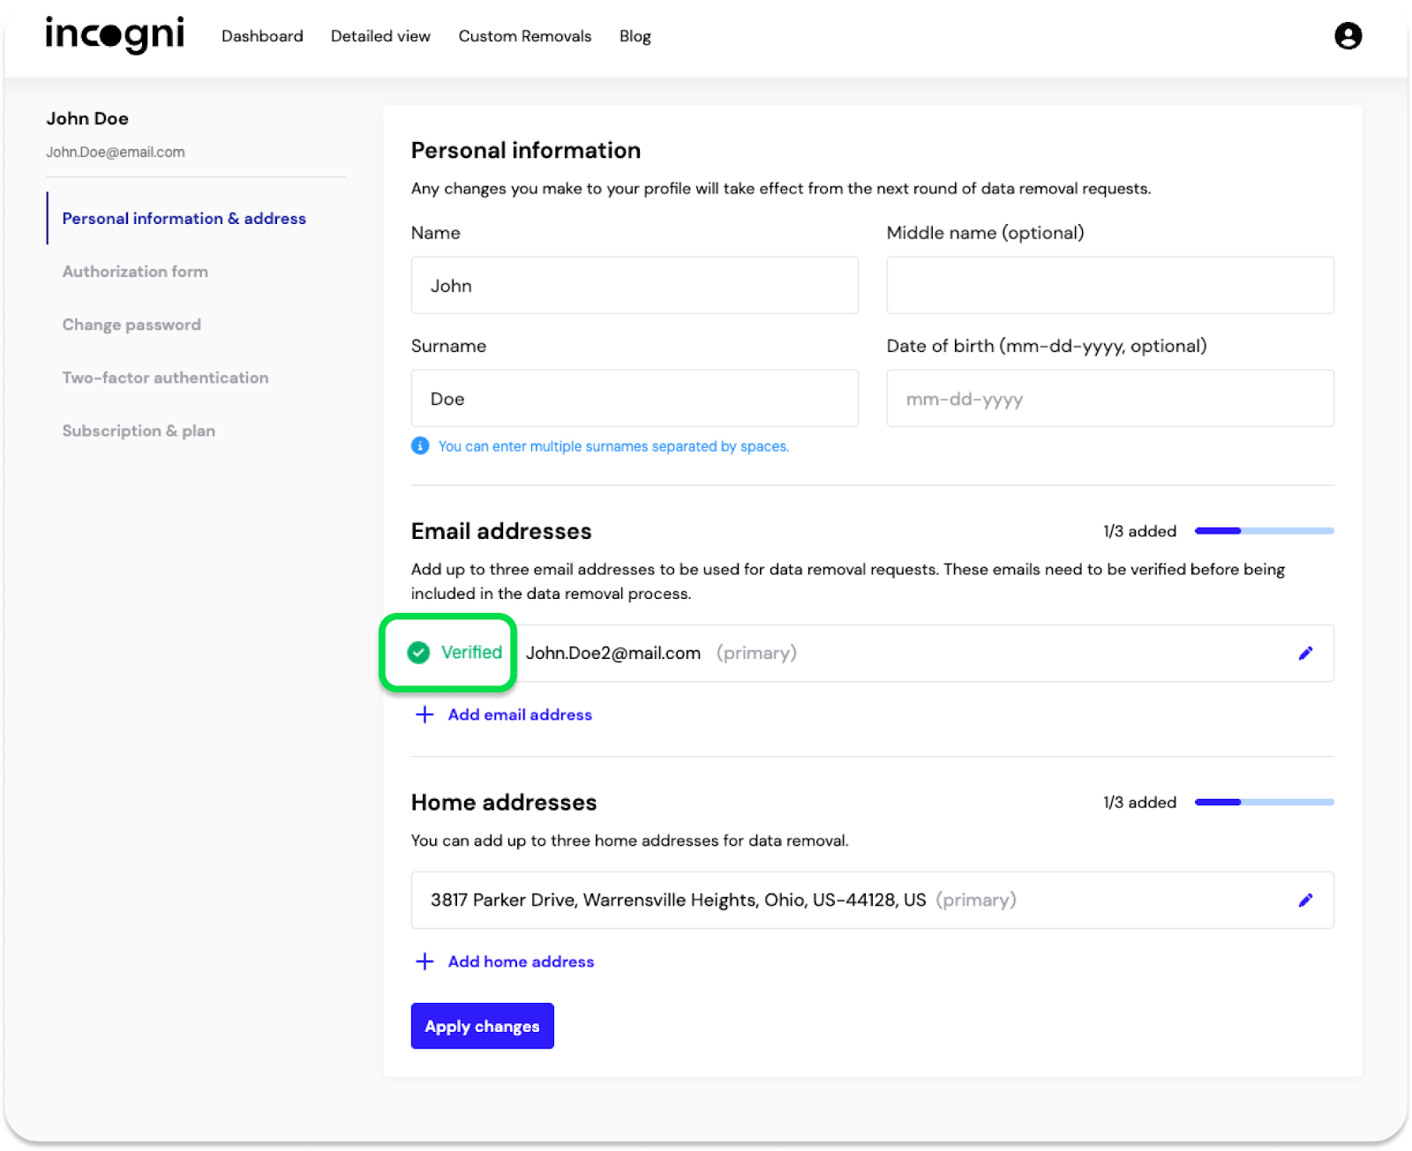Image resolution: width=1412 pixels, height=1151 pixels.
Task: Switch to Two-factor authentication settings
Action: coord(165,377)
